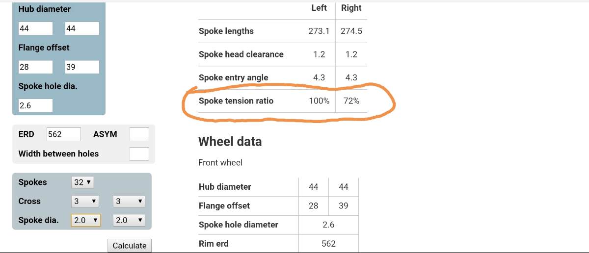The image size is (589, 253).
Task: Click left Flange offset input
Action: coord(35,67)
